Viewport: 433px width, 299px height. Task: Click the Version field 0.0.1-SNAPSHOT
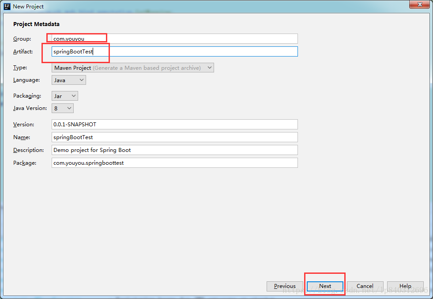pos(174,125)
